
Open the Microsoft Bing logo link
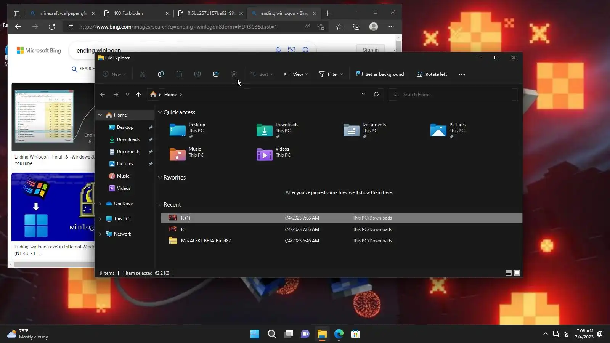[x=39, y=50]
